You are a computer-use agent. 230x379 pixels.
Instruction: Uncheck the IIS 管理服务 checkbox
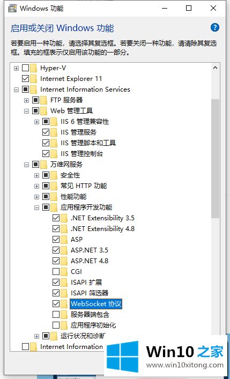click(46, 132)
